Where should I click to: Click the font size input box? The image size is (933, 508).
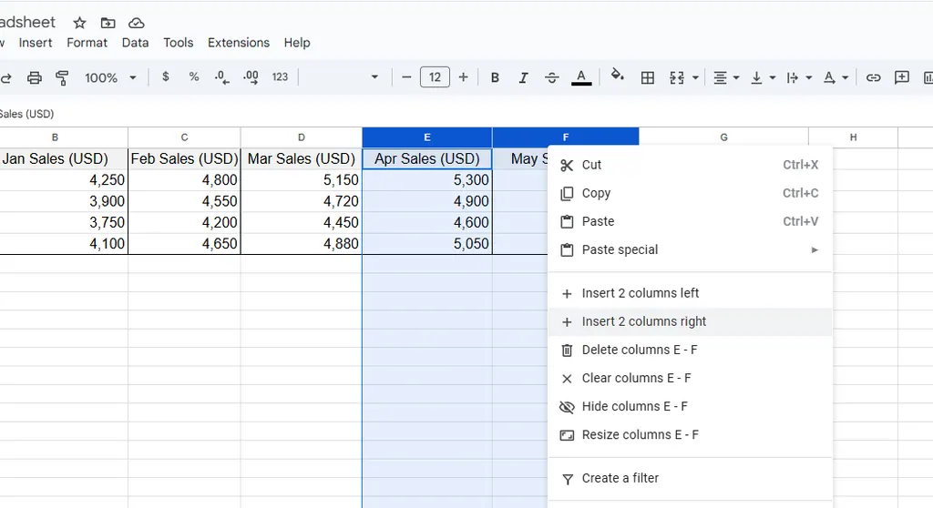(435, 77)
